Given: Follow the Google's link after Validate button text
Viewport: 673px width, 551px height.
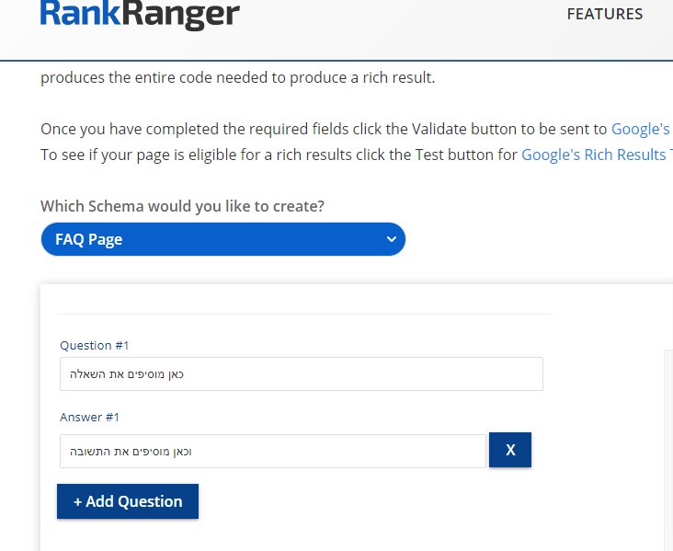Looking at the screenshot, I should [x=641, y=129].
